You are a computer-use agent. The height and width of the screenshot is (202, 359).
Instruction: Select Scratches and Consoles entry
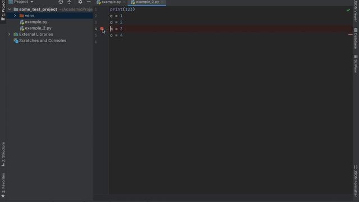(x=43, y=40)
